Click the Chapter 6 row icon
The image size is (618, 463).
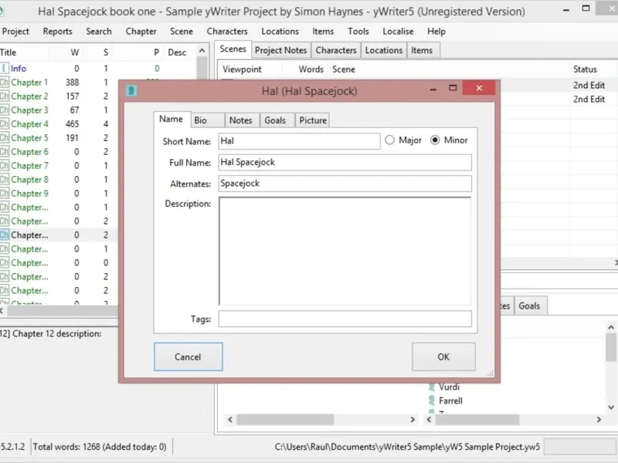point(4,151)
